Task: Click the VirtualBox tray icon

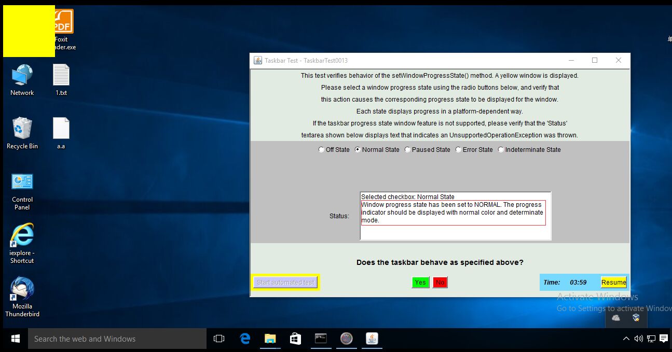Action: tap(636, 318)
